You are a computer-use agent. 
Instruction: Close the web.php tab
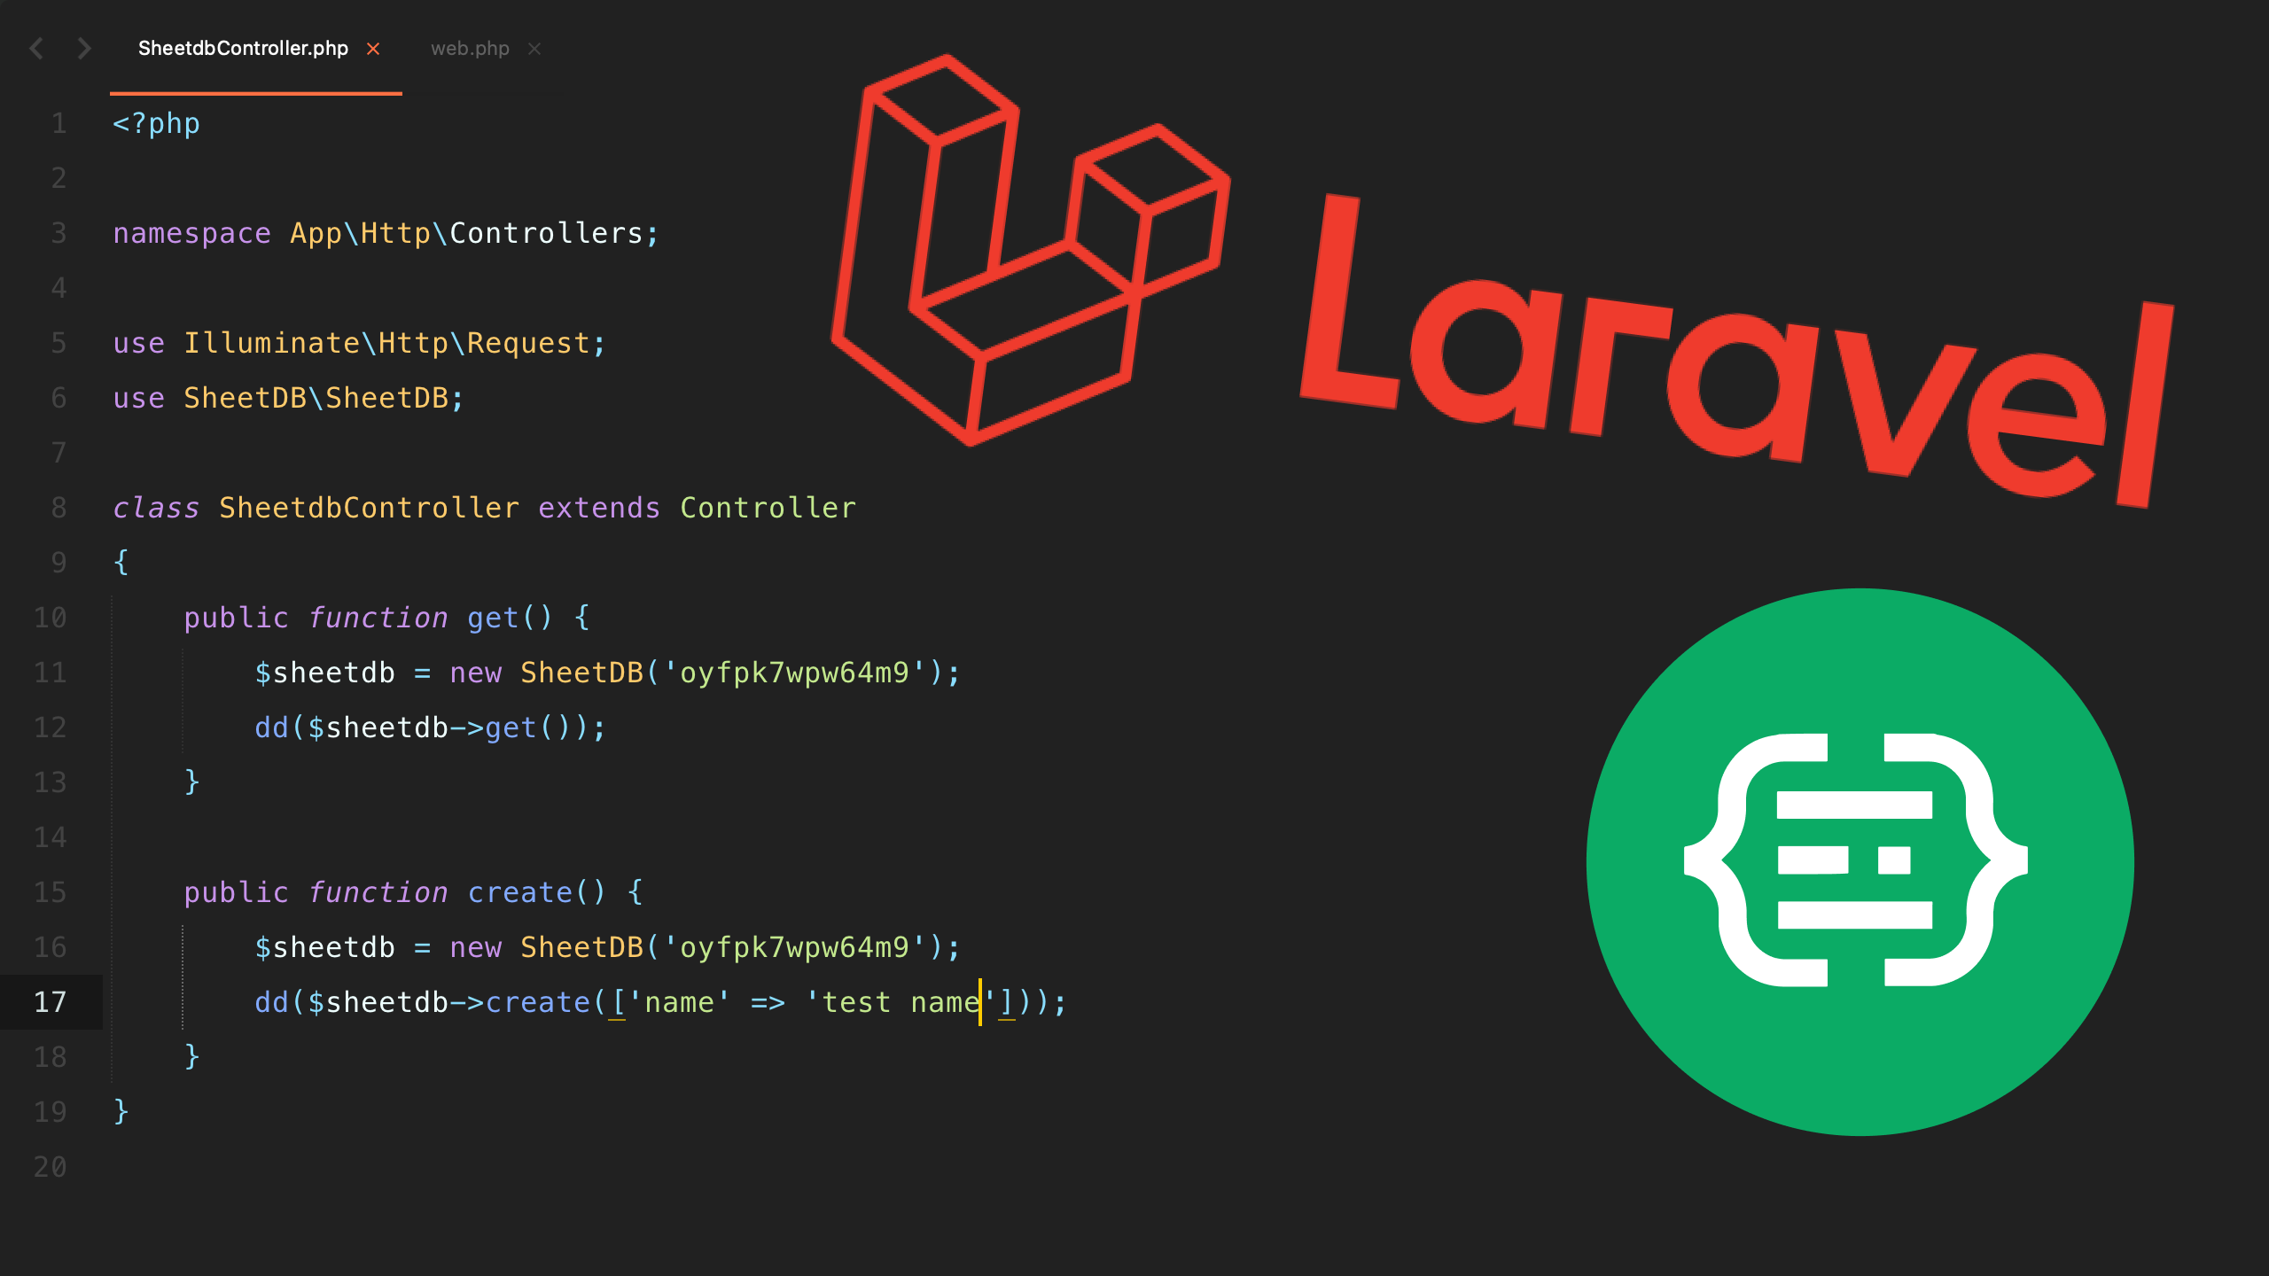[534, 49]
